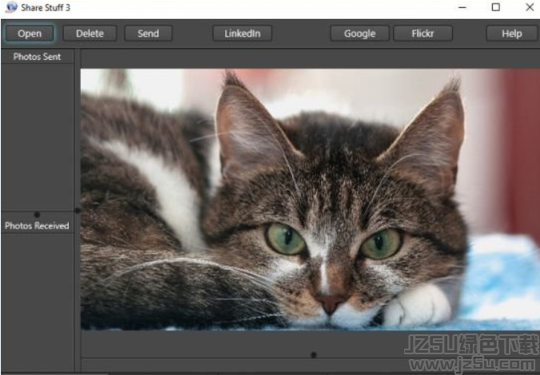Maximize the Share Stuff 3 window

pyautogui.click(x=496, y=7)
